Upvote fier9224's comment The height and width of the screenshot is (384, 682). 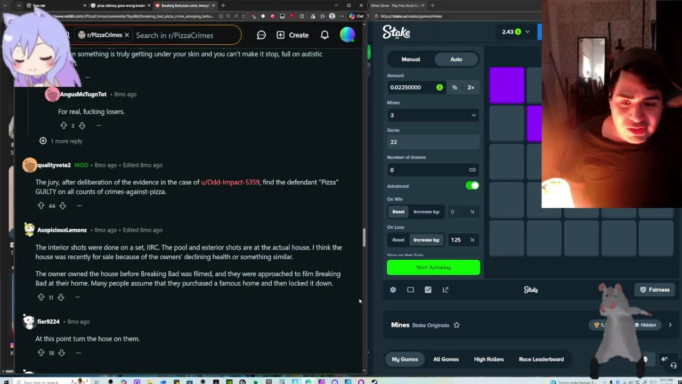coord(41,353)
